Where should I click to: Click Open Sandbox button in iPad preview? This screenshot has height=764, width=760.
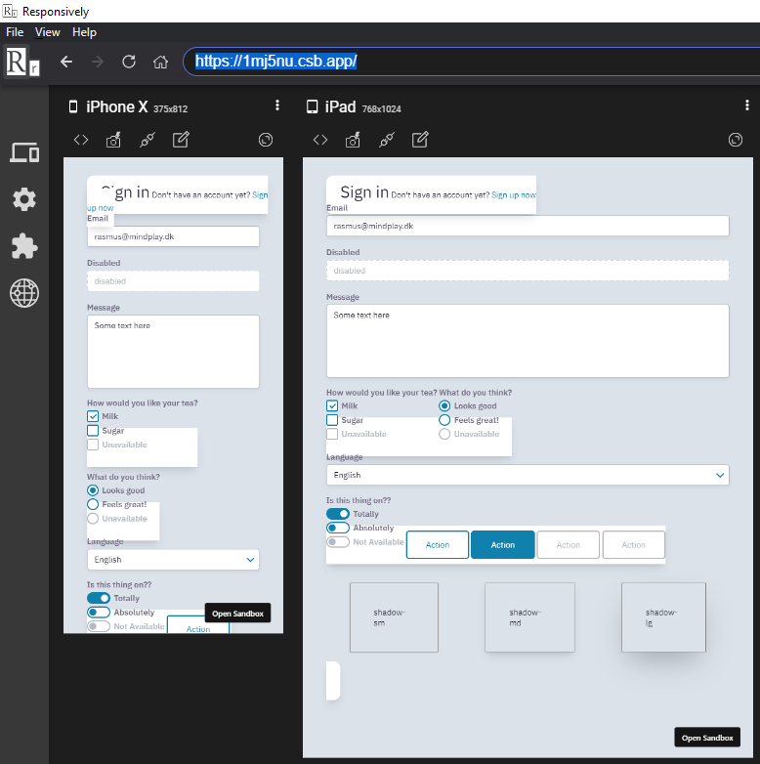[x=707, y=738]
